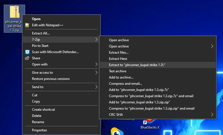Click the Notepad++ icon in context menu
The image size is (223, 135).
27,25
